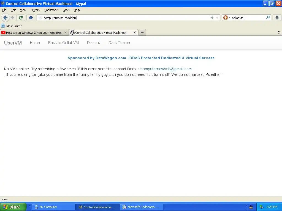Click the DataWagon.com sponsor link
282x211 pixels.
pyautogui.click(x=141, y=58)
